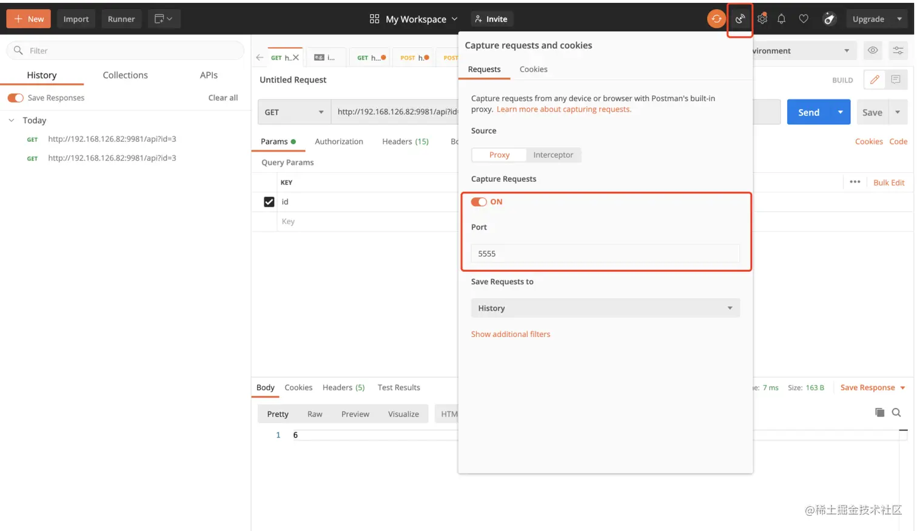Viewport: 917px width, 531px height.
Task: Select the Build pencil mode icon
Action: 875,79
